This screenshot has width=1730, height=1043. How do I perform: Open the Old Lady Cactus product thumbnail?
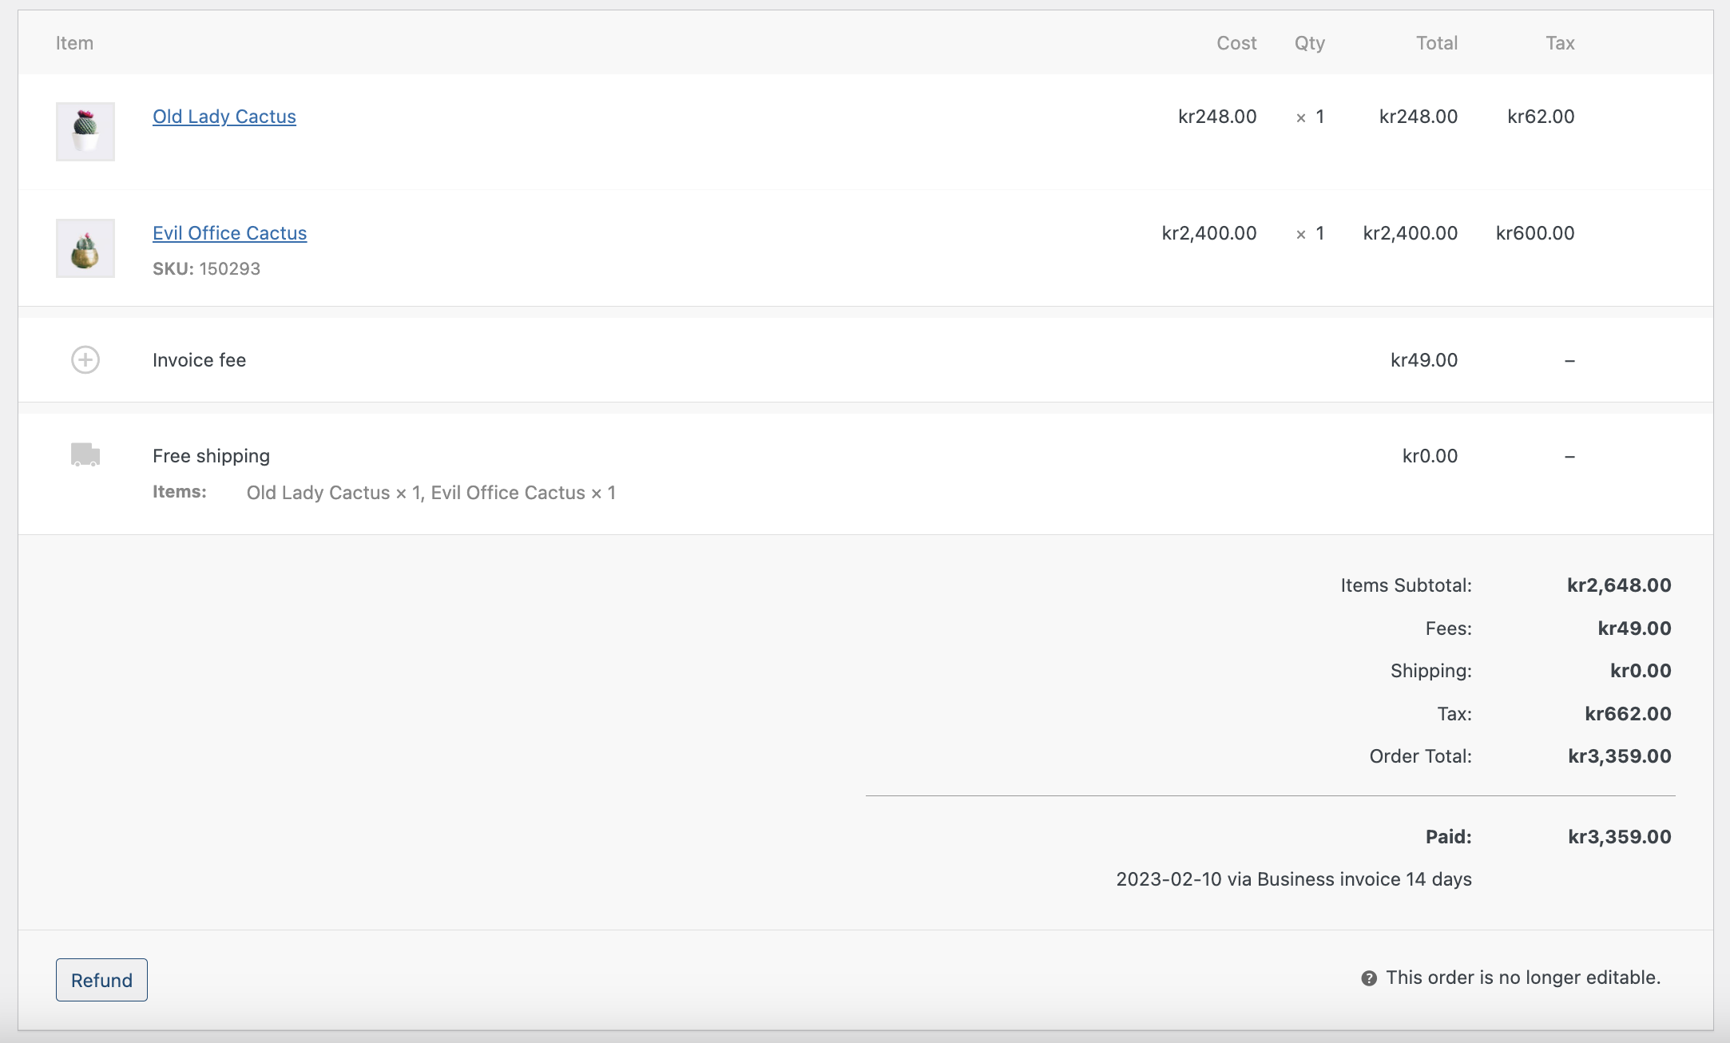85,132
